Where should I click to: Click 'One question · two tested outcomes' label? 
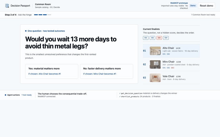(x=46, y=31)
